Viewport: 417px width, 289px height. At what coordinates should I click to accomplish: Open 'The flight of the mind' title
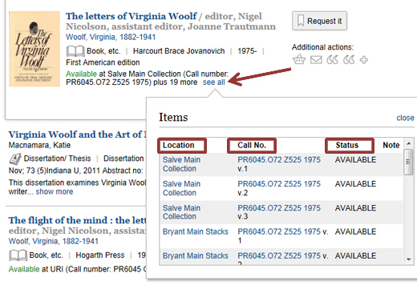[77, 220]
